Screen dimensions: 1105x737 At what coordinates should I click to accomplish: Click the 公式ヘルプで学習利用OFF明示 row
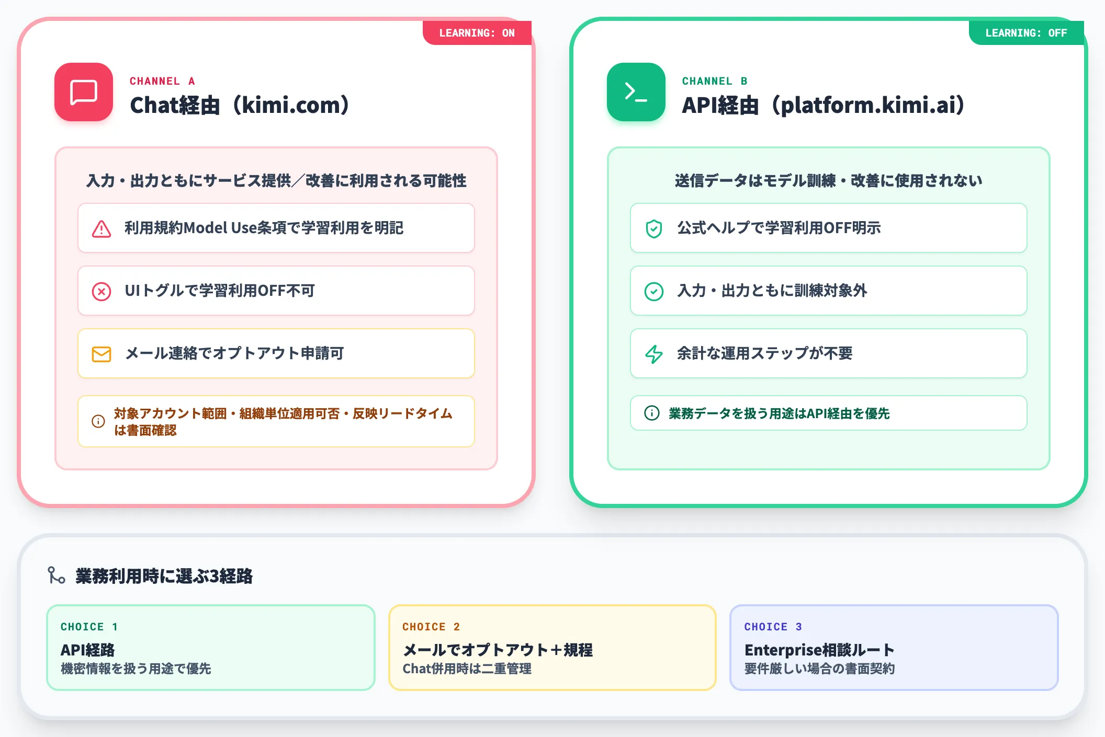tap(829, 228)
